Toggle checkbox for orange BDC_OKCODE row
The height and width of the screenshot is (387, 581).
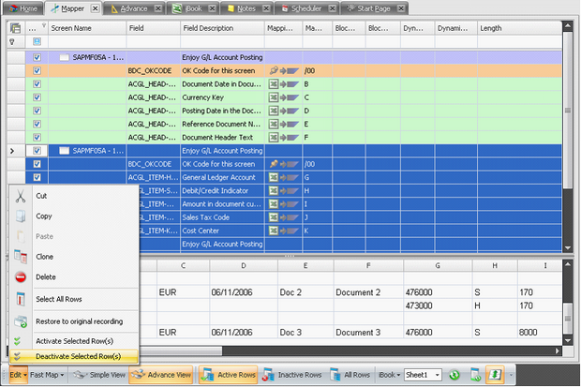pyautogui.click(x=37, y=70)
